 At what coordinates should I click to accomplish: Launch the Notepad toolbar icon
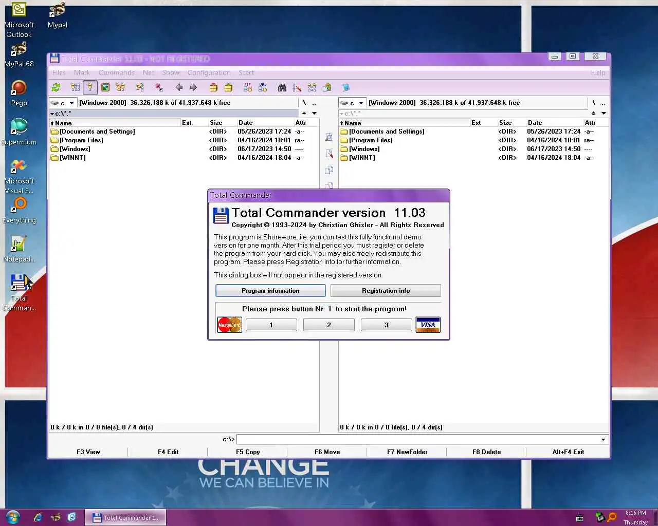click(346, 87)
